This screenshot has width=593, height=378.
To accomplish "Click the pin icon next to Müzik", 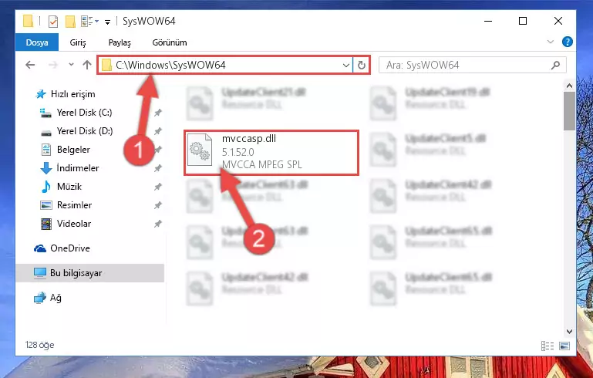I will [x=158, y=187].
